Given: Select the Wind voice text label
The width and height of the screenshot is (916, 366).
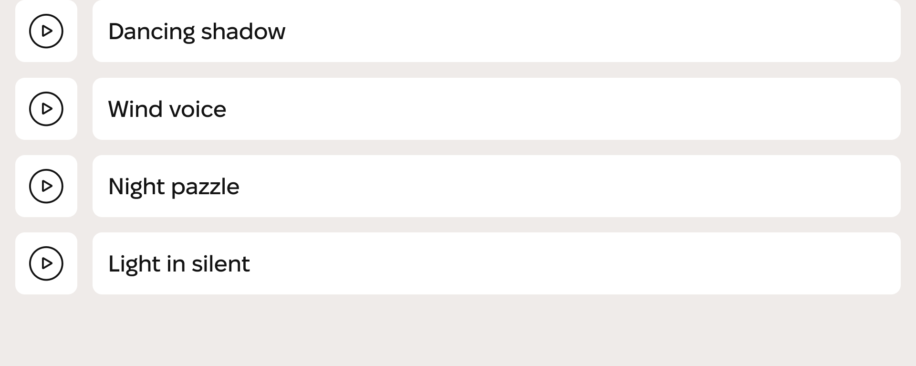Looking at the screenshot, I should [167, 109].
